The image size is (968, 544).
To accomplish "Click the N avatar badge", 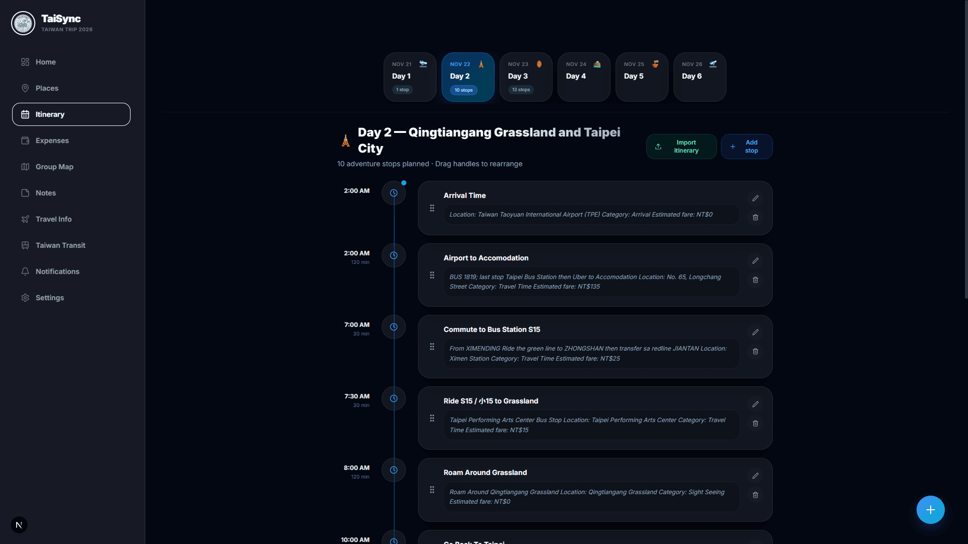I will pyautogui.click(x=19, y=525).
